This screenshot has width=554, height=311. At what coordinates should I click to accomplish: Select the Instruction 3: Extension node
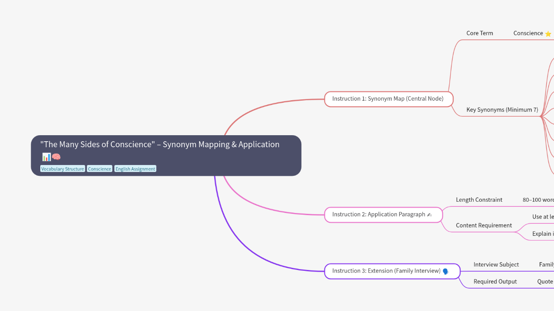[x=386, y=271]
